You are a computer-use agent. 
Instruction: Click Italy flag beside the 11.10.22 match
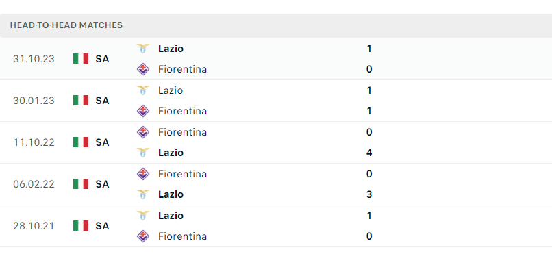point(81,142)
